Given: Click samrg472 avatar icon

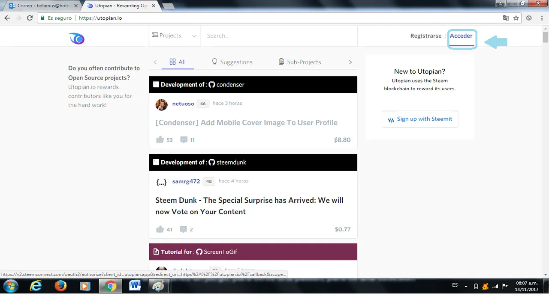Looking at the screenshot, I should pos(161,183).
